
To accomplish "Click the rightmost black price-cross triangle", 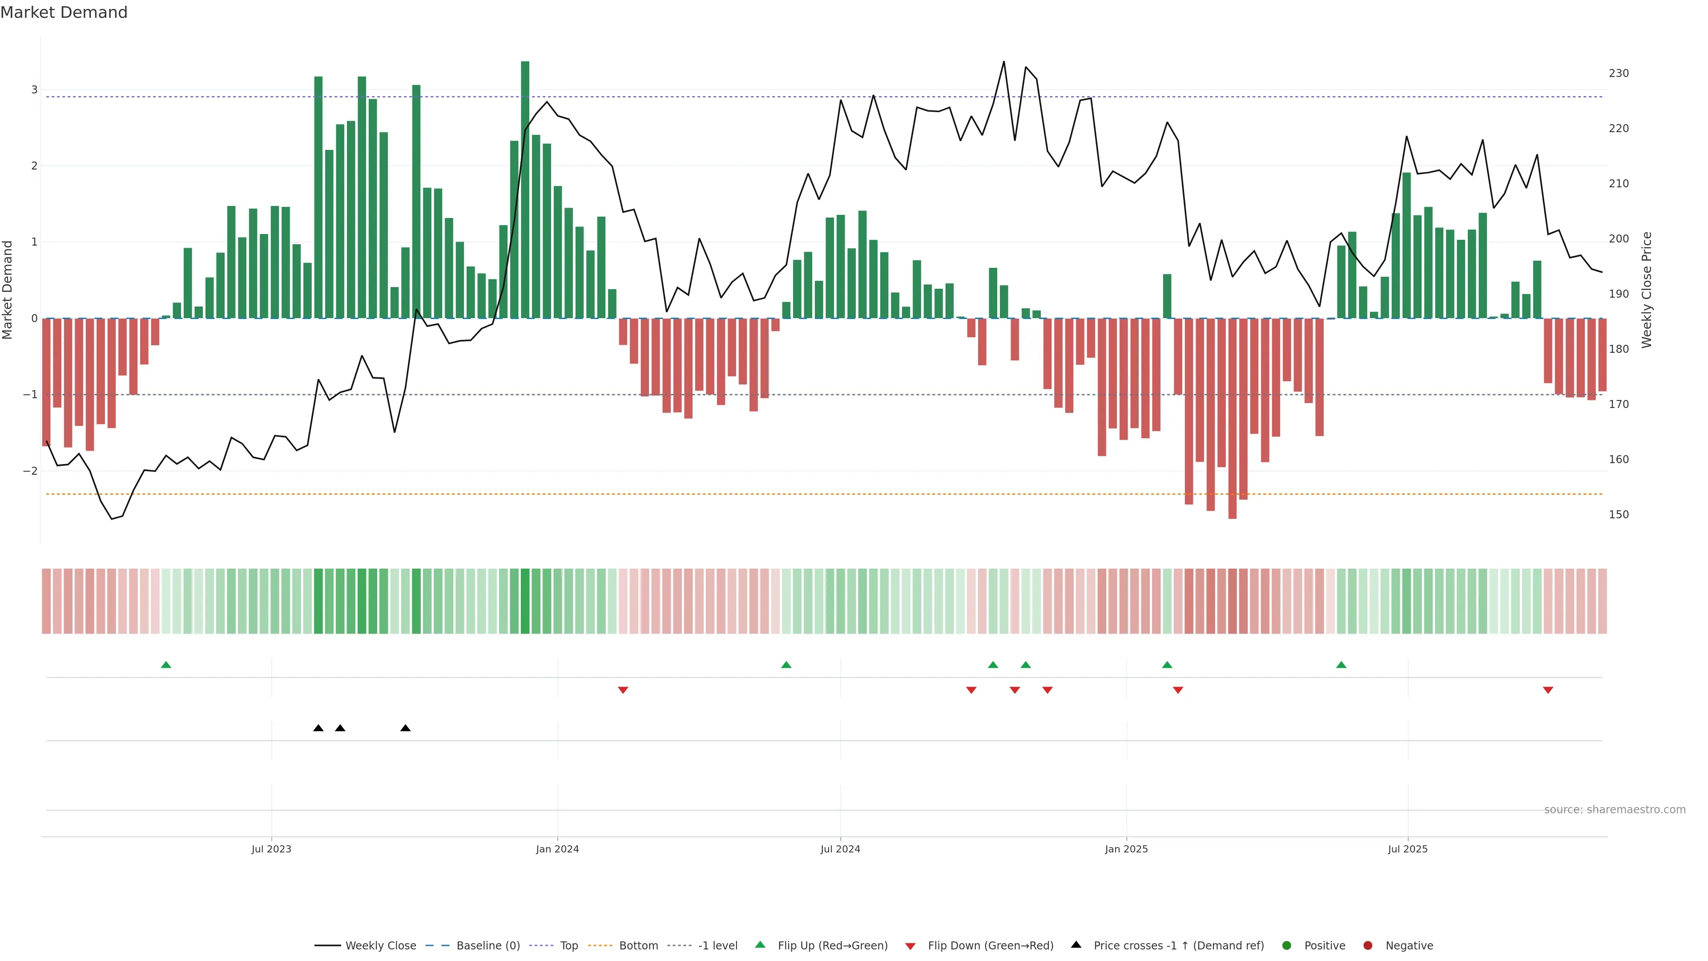I will 405,728.
